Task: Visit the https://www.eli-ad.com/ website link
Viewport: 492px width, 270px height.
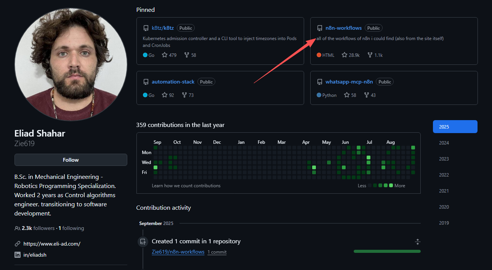Action: tap(52, 244)
